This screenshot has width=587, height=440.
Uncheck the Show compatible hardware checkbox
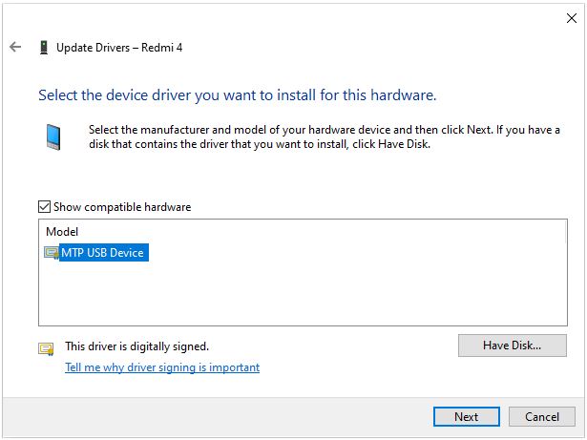(44, 207)
